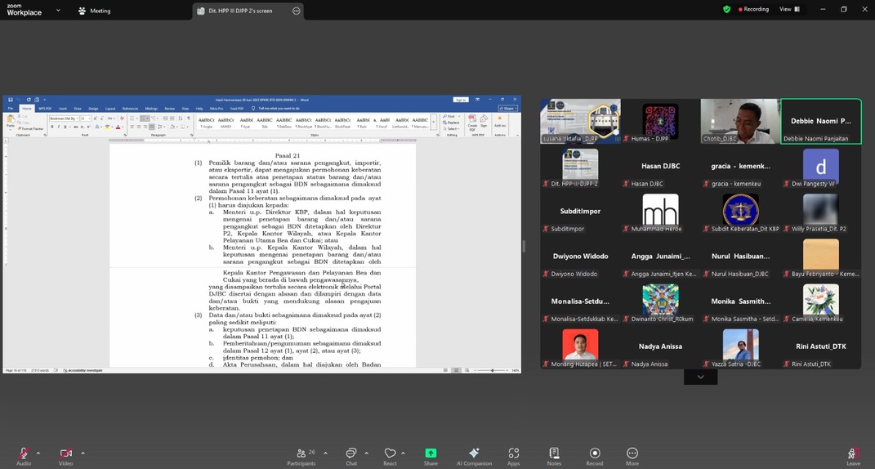The width and height of the screenshot is (875, 469).
Task: Click the Recording indicator
Action: (753, 9)
